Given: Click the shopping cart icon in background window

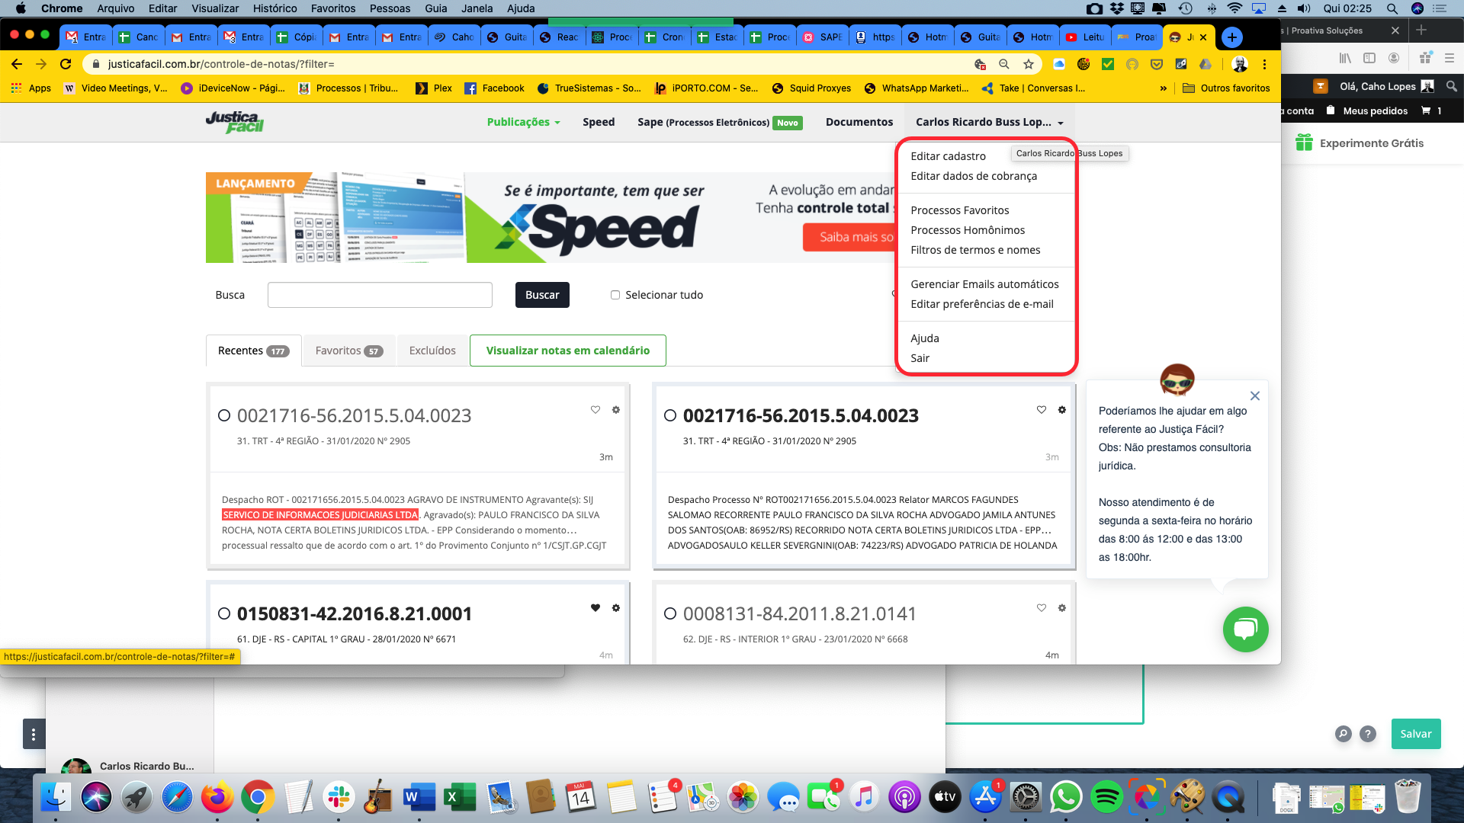Looking at the screenshot, I should click(1426, 110).
